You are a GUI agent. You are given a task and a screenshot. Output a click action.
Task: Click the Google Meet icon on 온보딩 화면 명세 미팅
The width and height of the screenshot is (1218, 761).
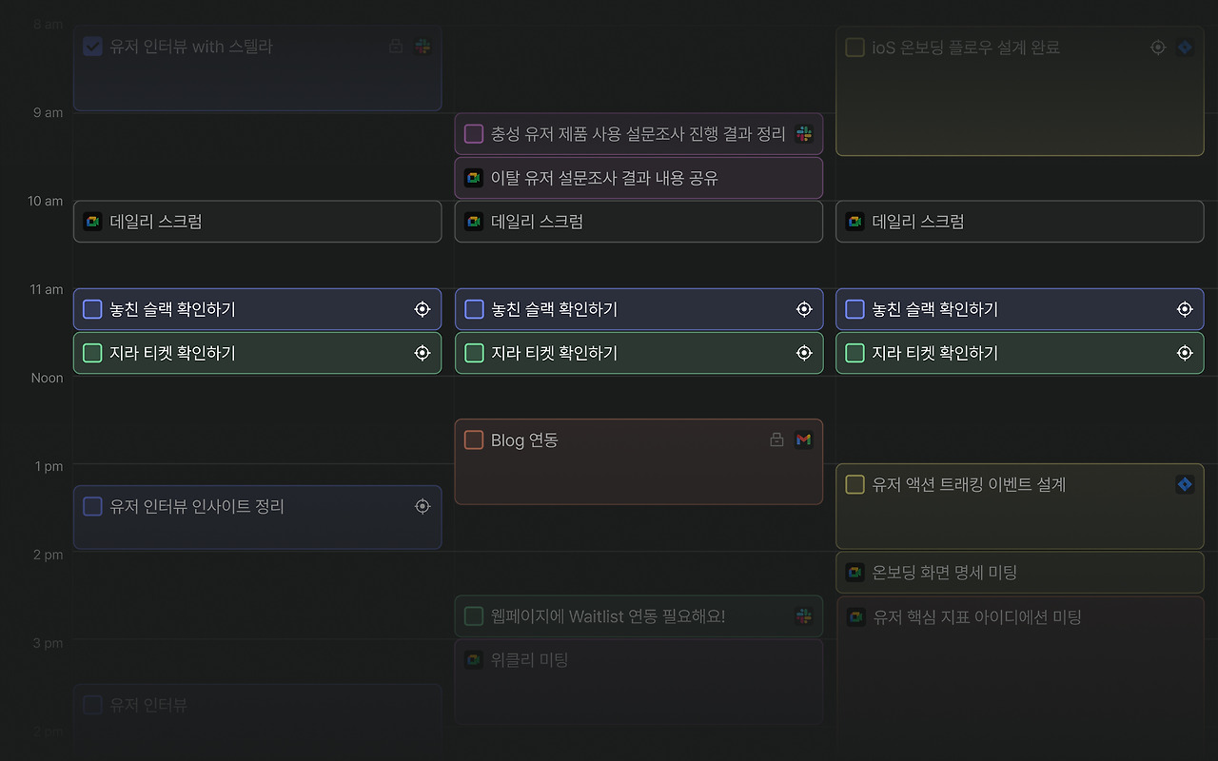855,572
